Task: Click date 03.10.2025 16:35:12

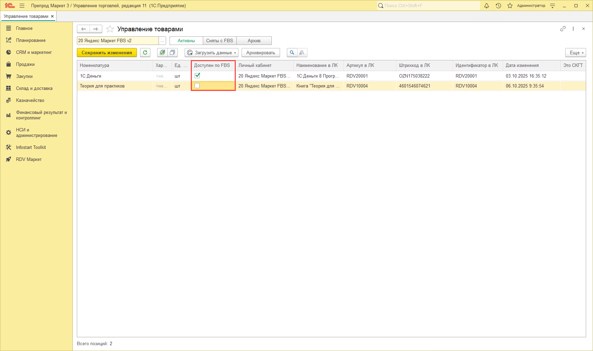Action: [x=532, y=76]
